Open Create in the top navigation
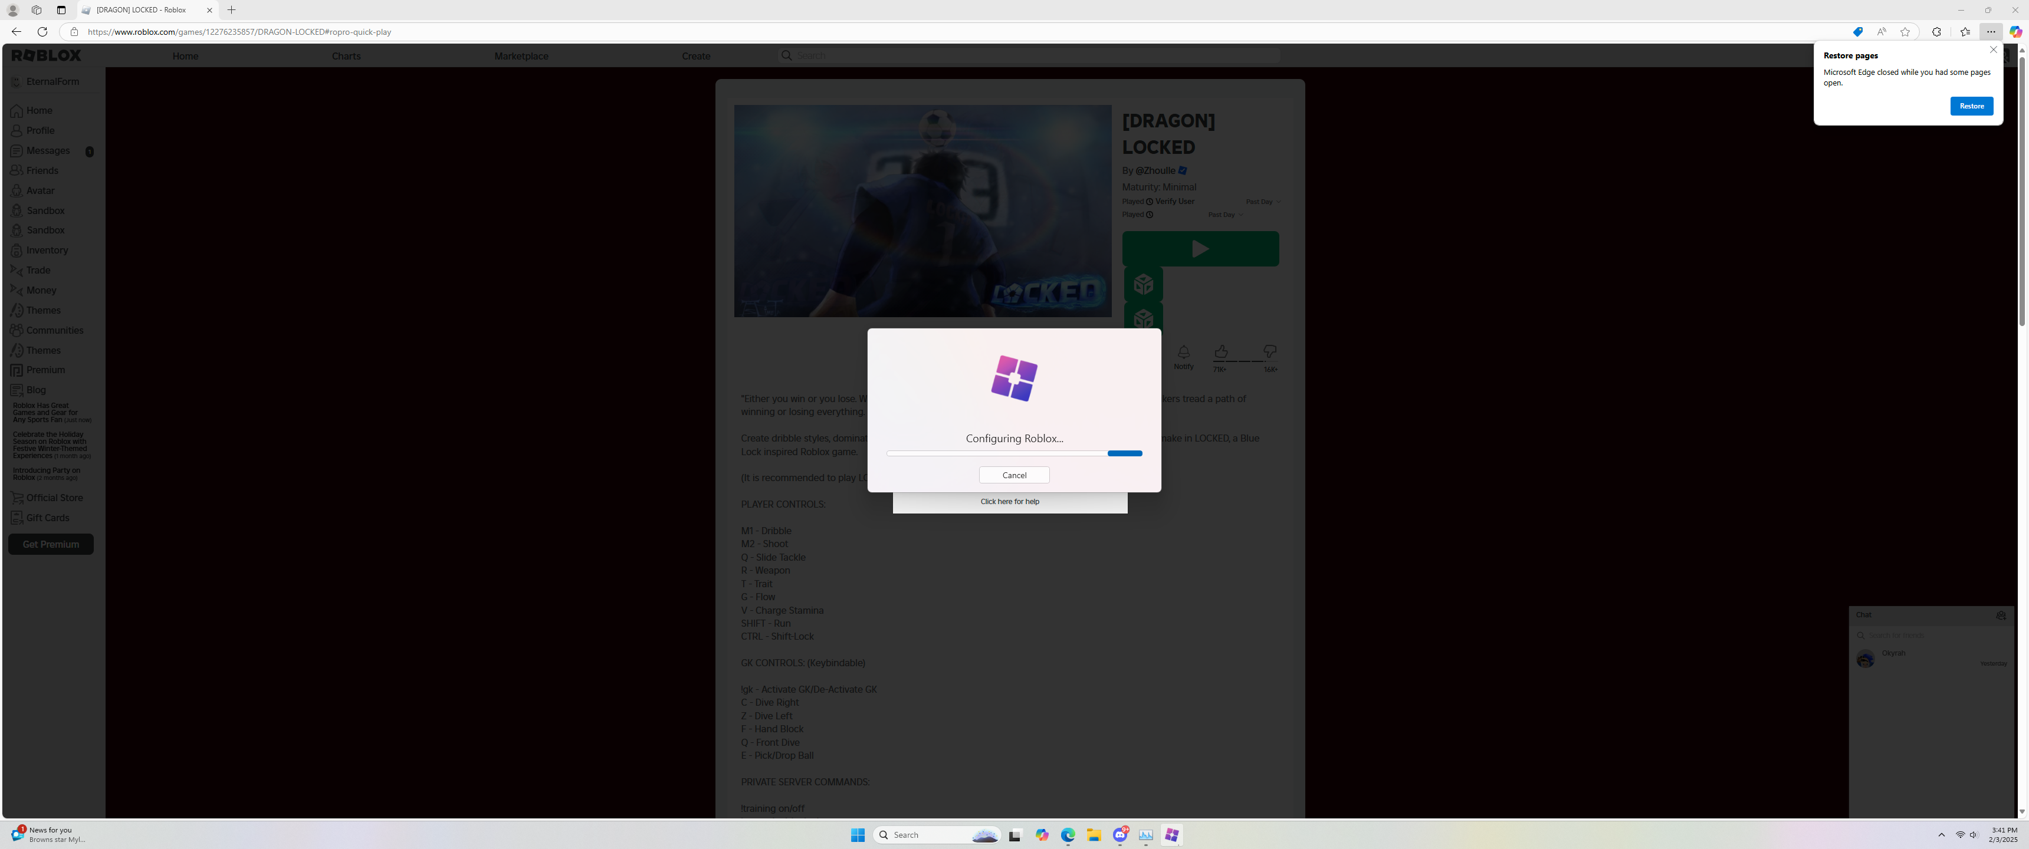 [x=695, y=56]
